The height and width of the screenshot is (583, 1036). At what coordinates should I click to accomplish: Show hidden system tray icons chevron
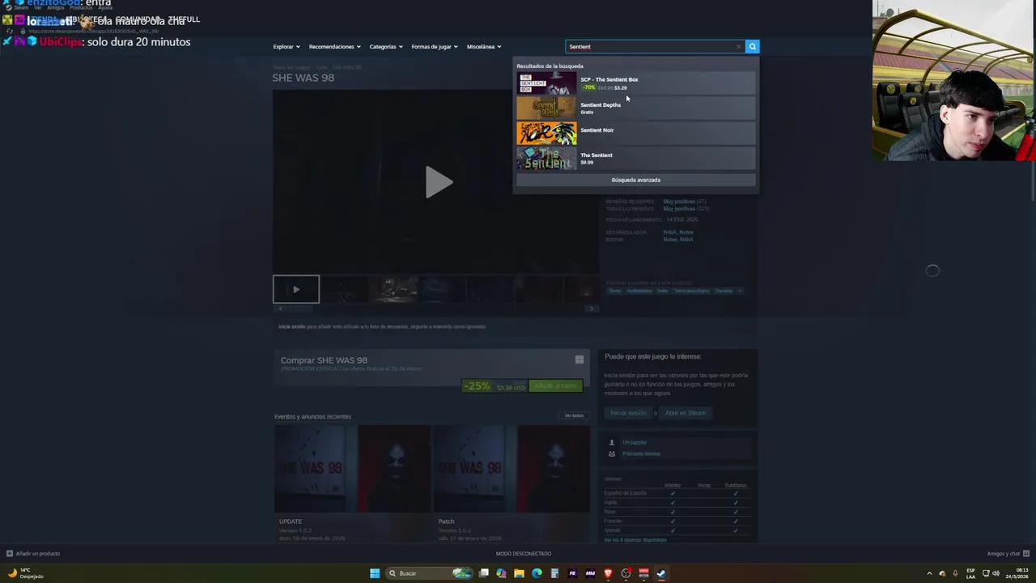929,573
